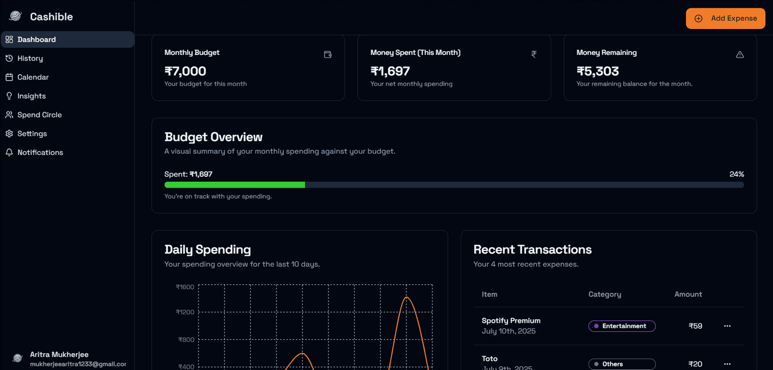
Task: Click the Add Expense plus icon
Action: [x=699, y=18]
